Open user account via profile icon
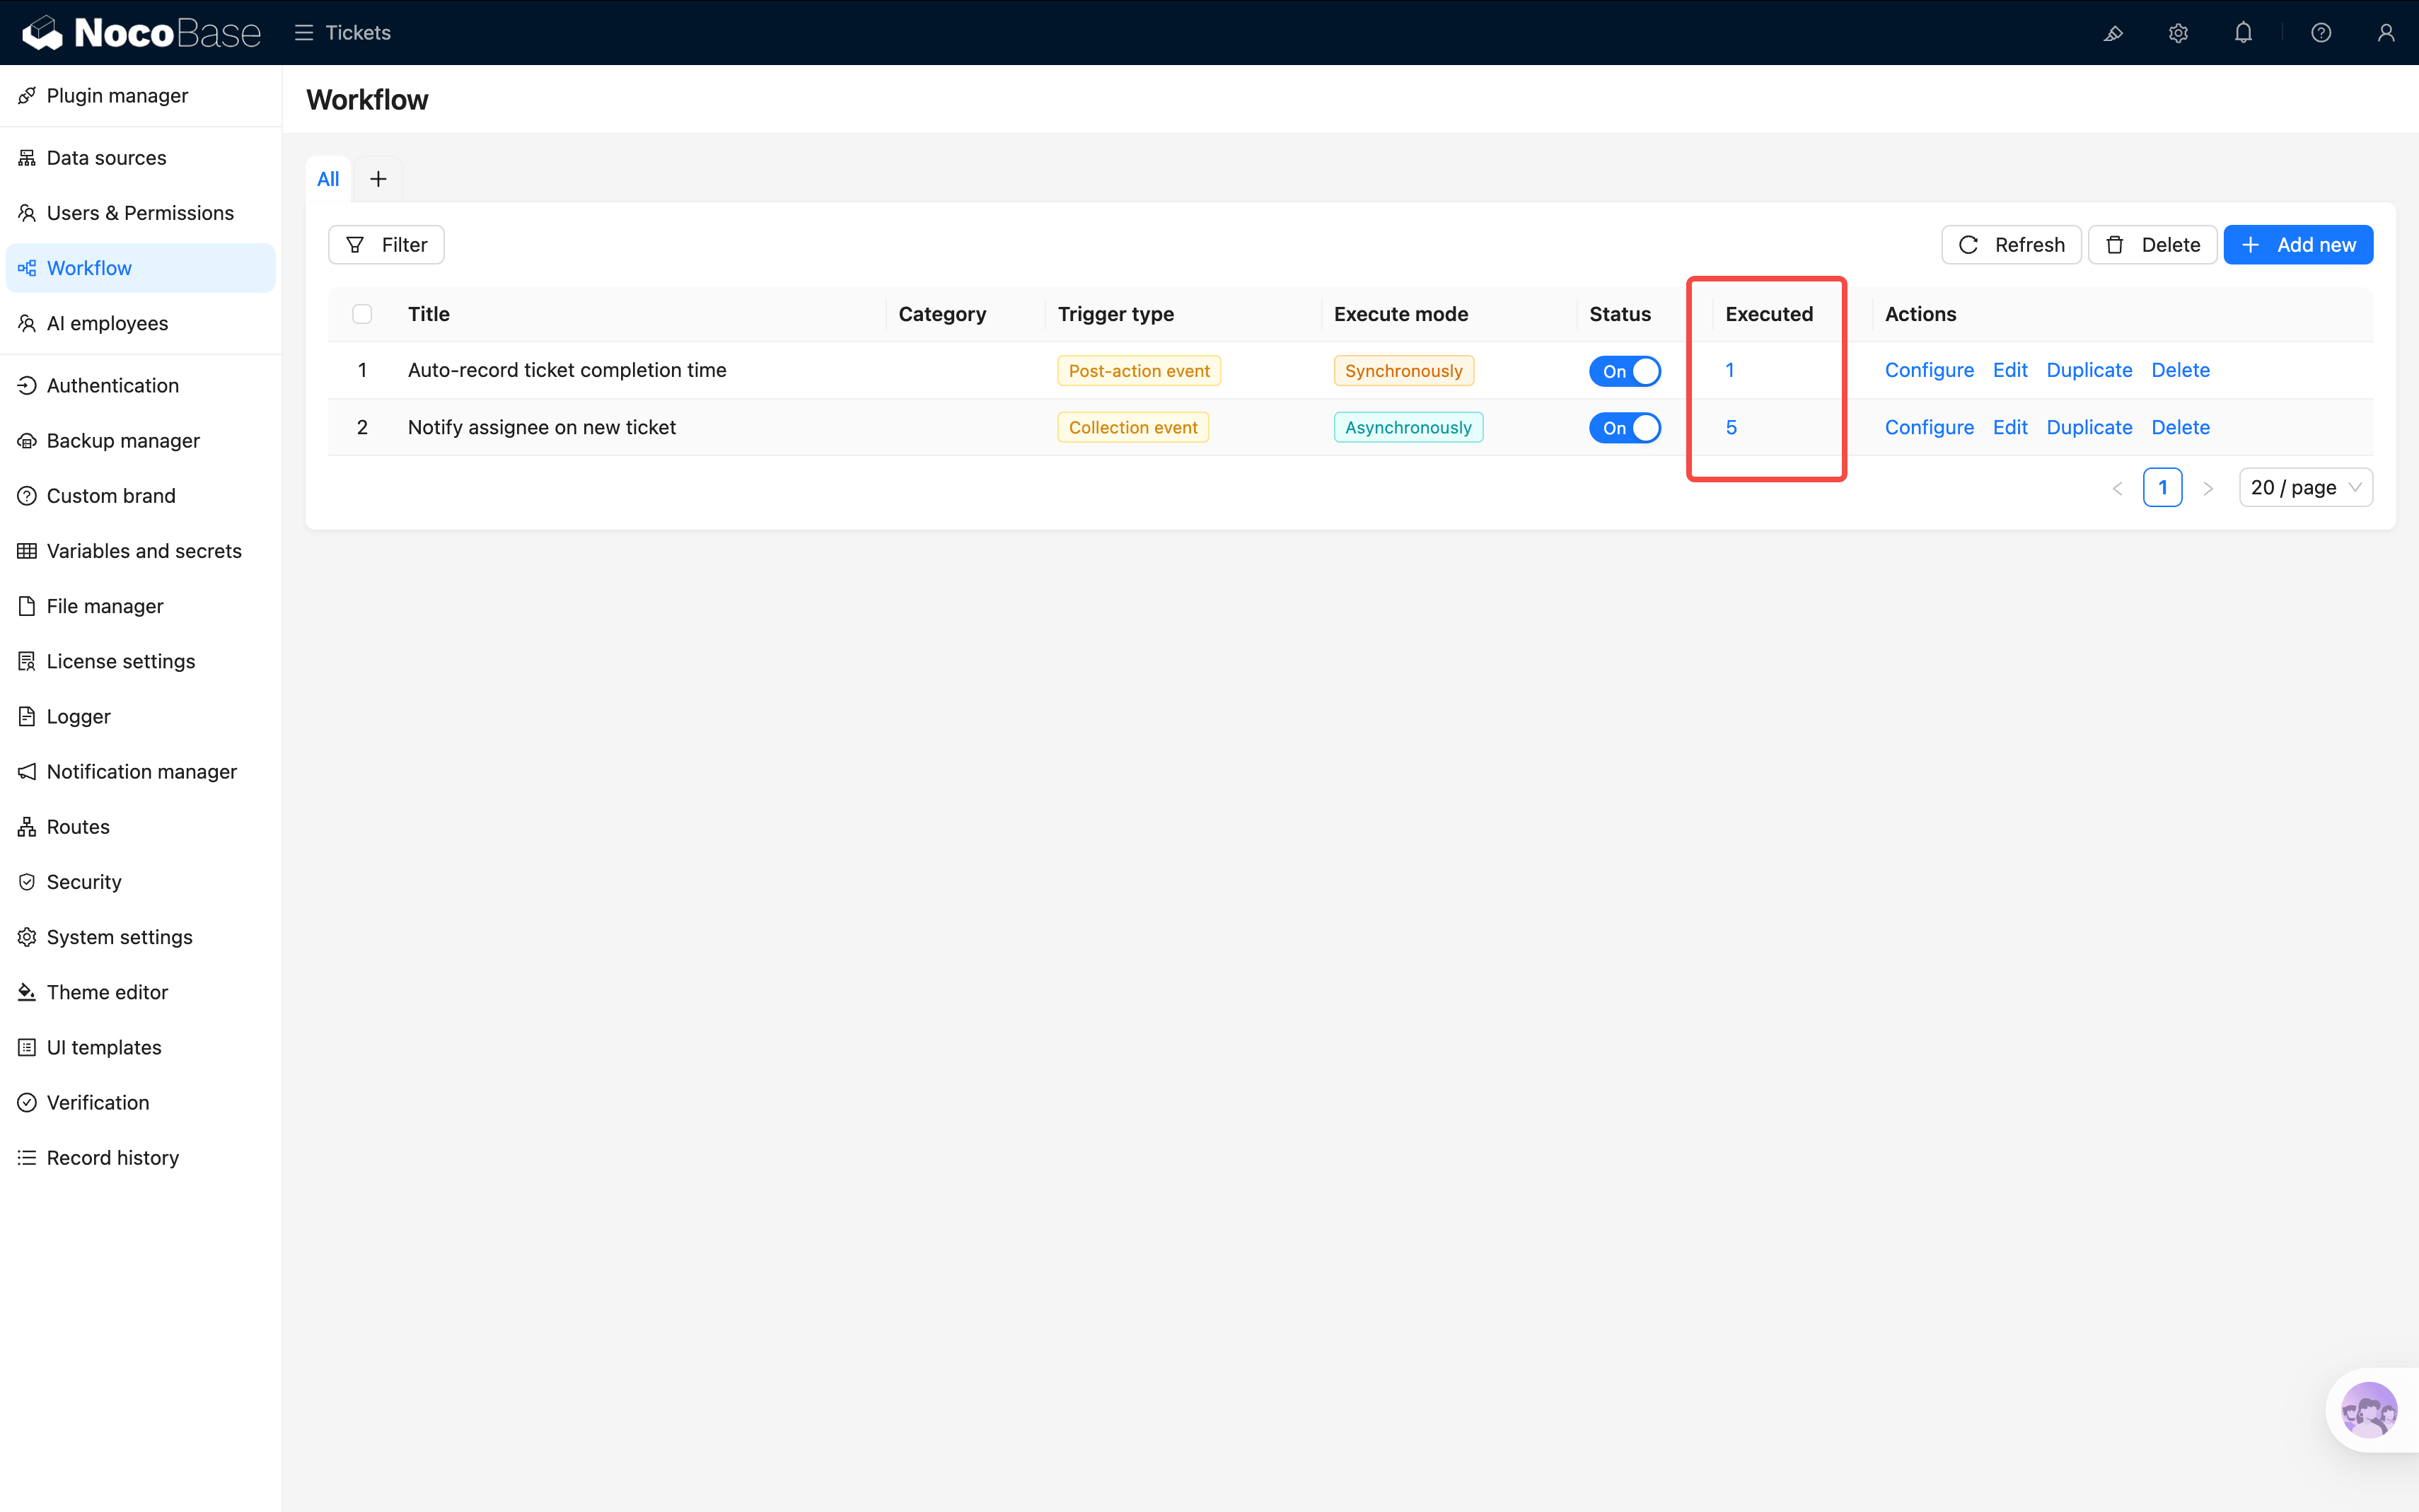Viewport: 2419px width, 1512px height. click(2387, 32)
